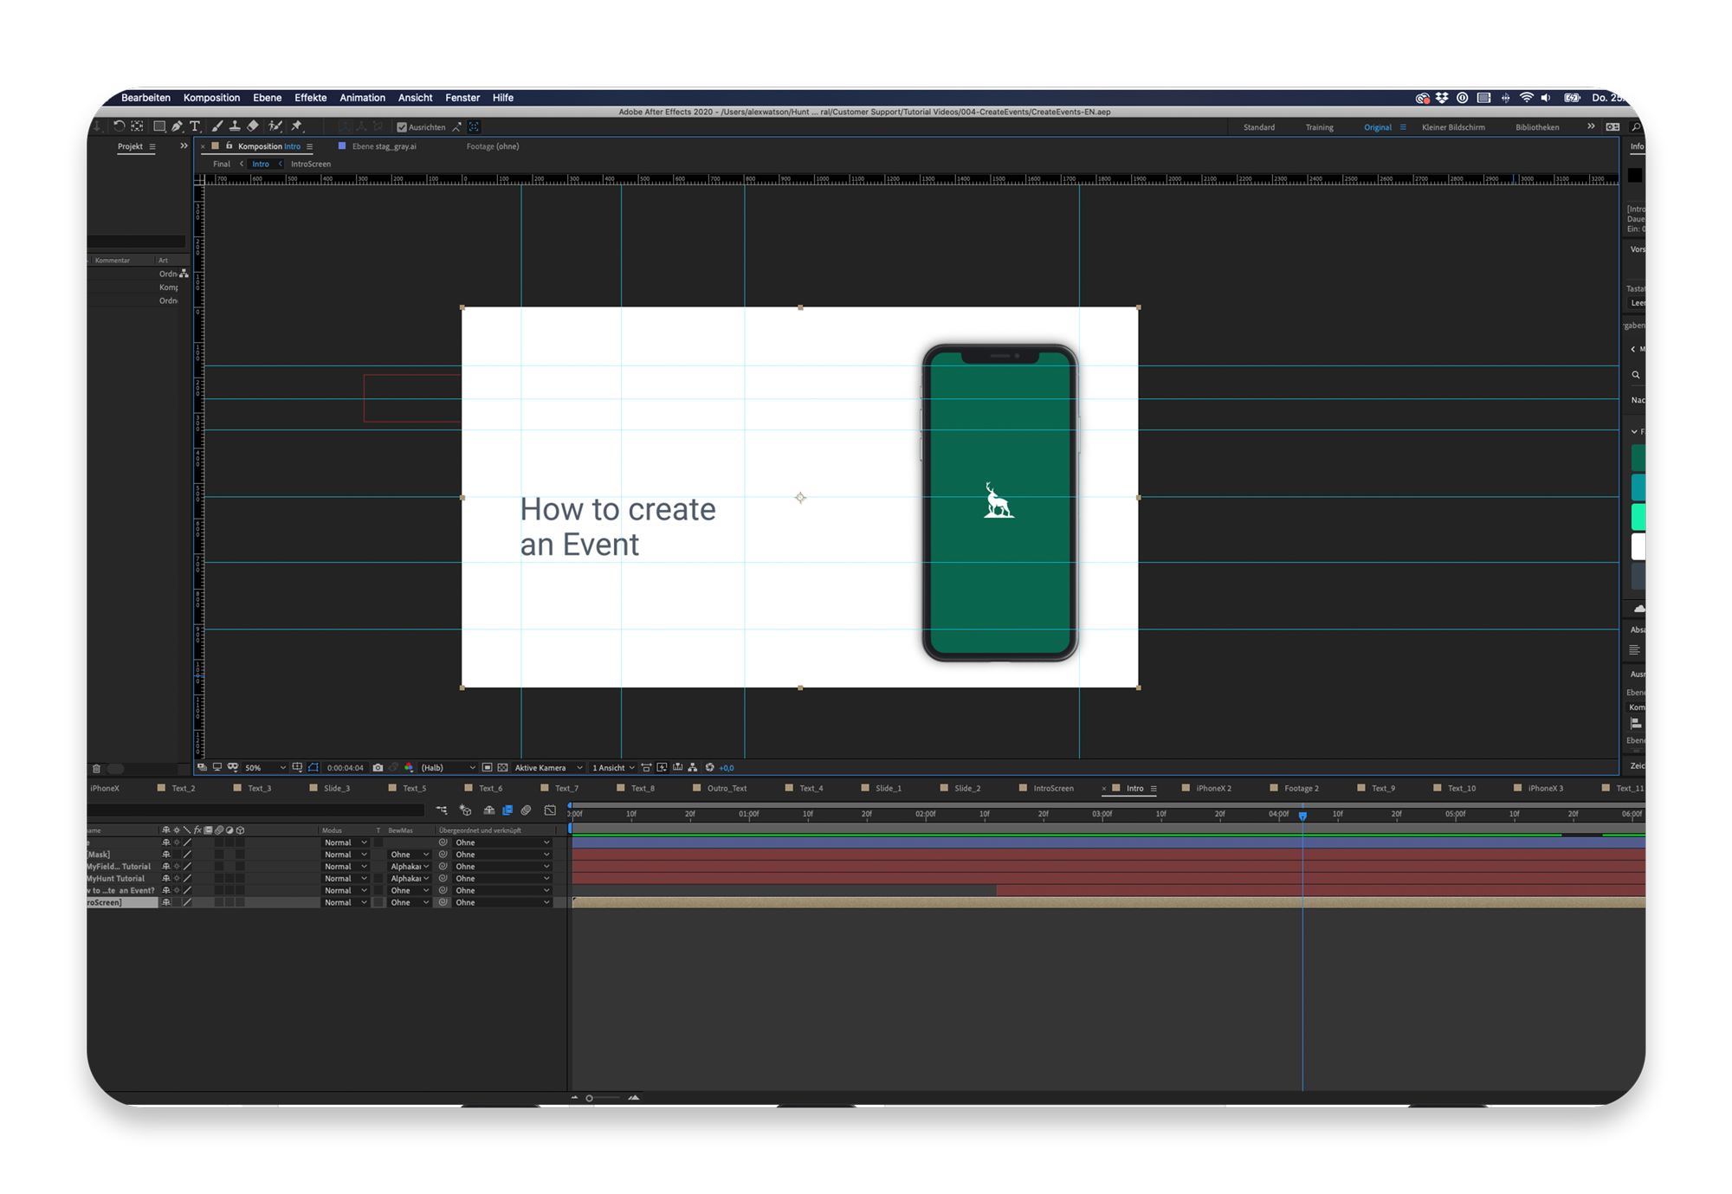This screenshot has height=1194, width=1732.
Task: Toggle mask and shape path visibility
Action: pos(313,768)
